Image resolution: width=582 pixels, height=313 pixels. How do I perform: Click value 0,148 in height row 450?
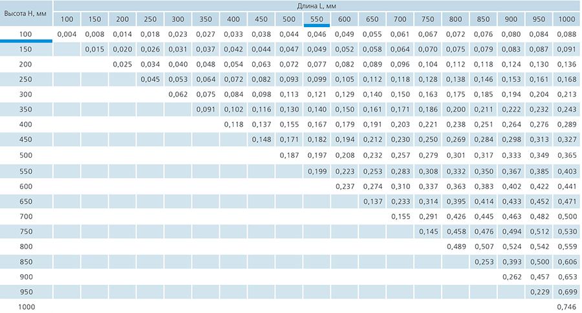(x=261, y=140)
